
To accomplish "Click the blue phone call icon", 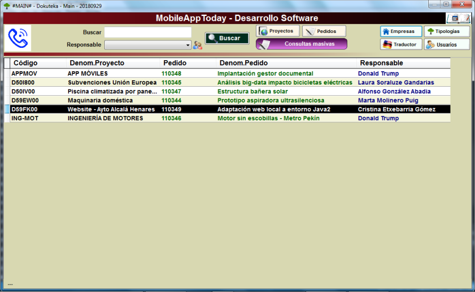I will pos(18,38).
